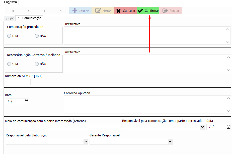Viewport: 232px width, 154px height.
Task: Select SIM for Necessário Ação Corretiva / Melhoria
Action: pyautogui.click(x=9, y=64)
